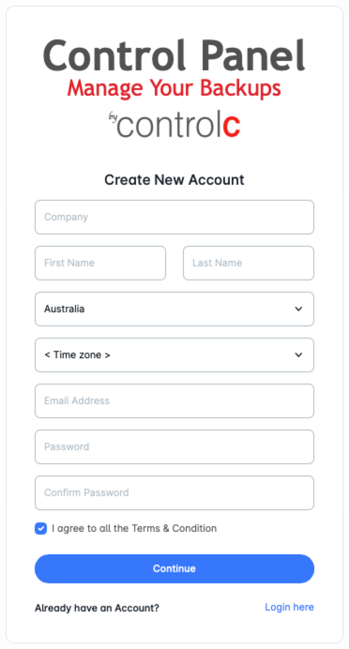The height and width of the screenshot is (649, 349).
Task: Focus the Confirm Password field
Action: (x=174, y=493)
